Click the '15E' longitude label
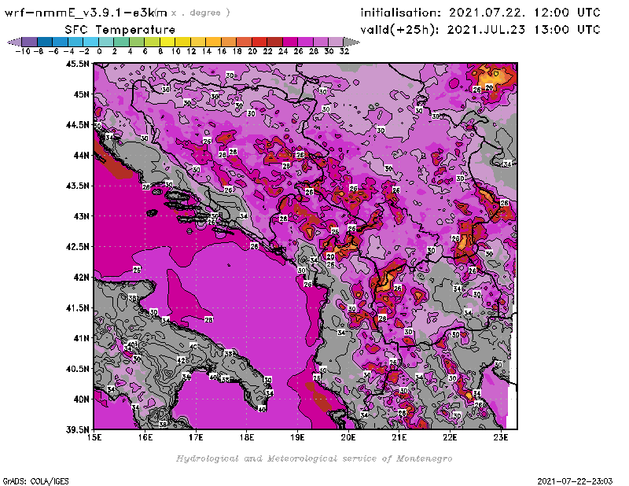The image size is (629, 486). pos(94,437)
